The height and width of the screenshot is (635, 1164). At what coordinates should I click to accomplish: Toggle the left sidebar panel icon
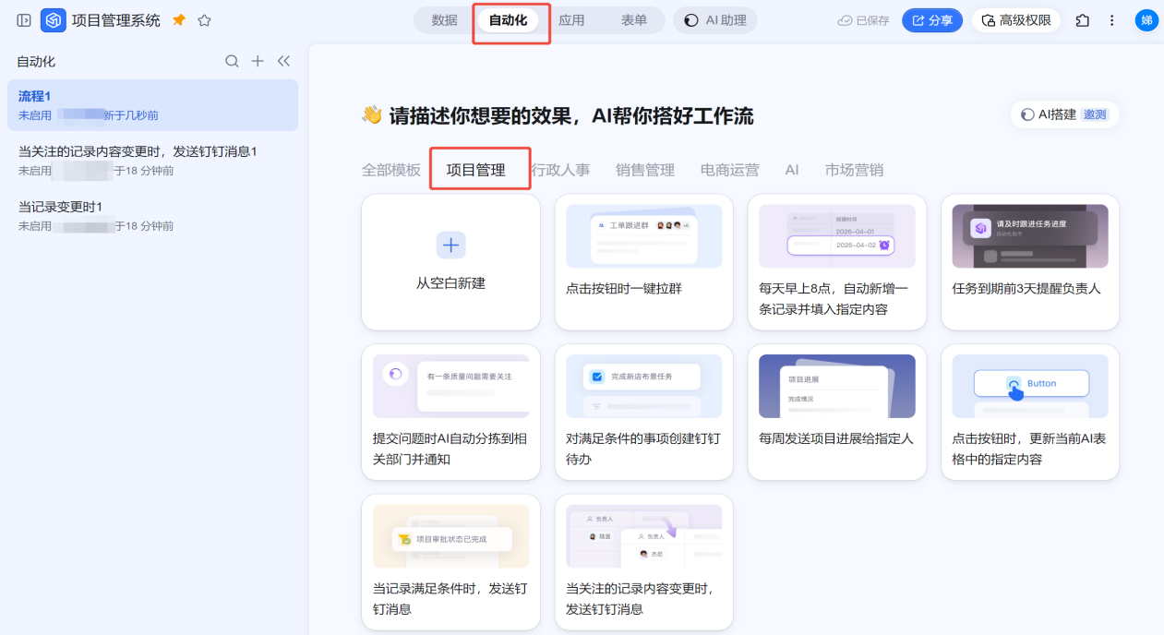click(x=24, y=20)
